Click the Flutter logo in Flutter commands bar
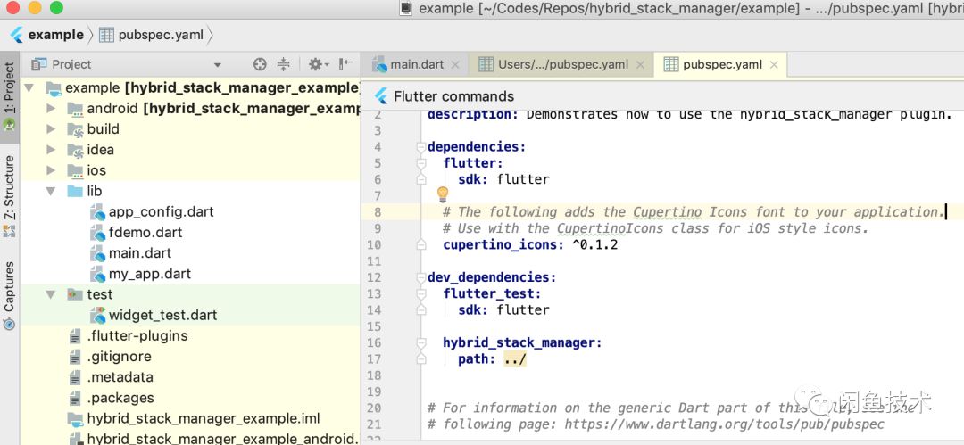Viewport: 964px width, 445px height. point(381,96)
